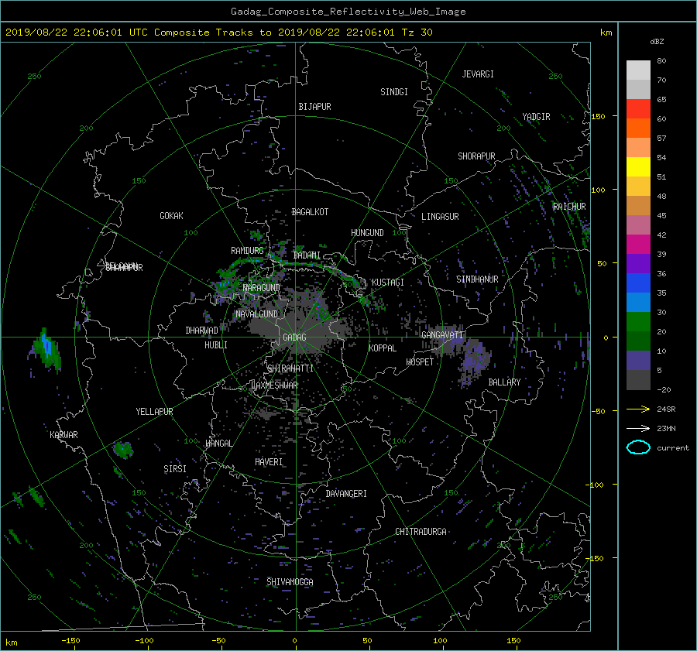697x651 pixels.
Task: Click the HUBLI city label
Action: tap(216, 344)
